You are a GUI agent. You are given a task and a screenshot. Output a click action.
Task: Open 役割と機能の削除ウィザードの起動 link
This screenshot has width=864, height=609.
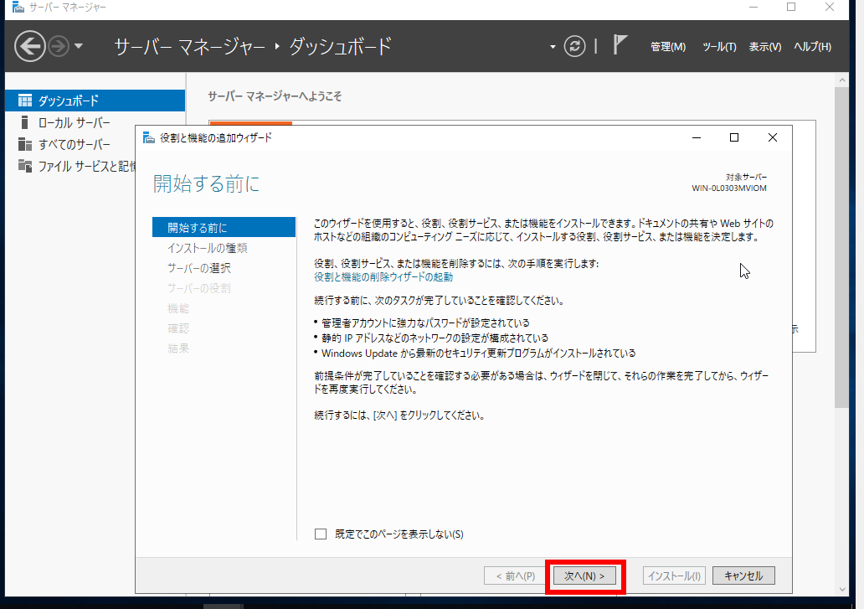click(x=383, y=276)
